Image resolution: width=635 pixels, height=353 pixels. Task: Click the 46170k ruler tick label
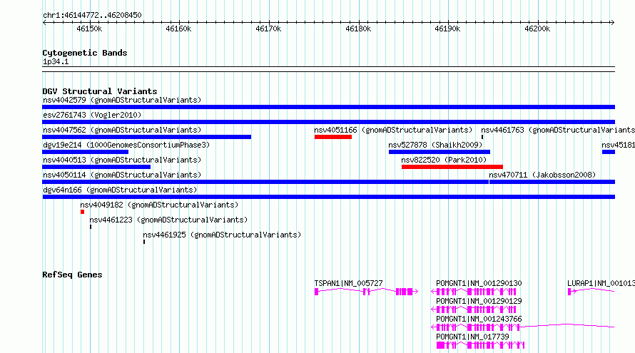tap(268, 29)
